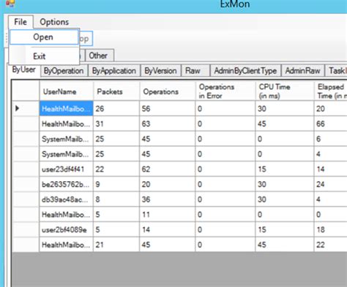The width and height of the screenshot is (347, 287).
Task: Select HealthMailbo... user cell with 5 packets
Action: point(66,214)
